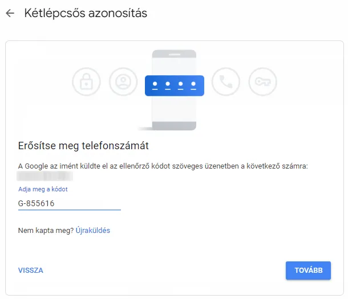
Task: Click the blue verification code dots badge
Action: click(175, 84)
